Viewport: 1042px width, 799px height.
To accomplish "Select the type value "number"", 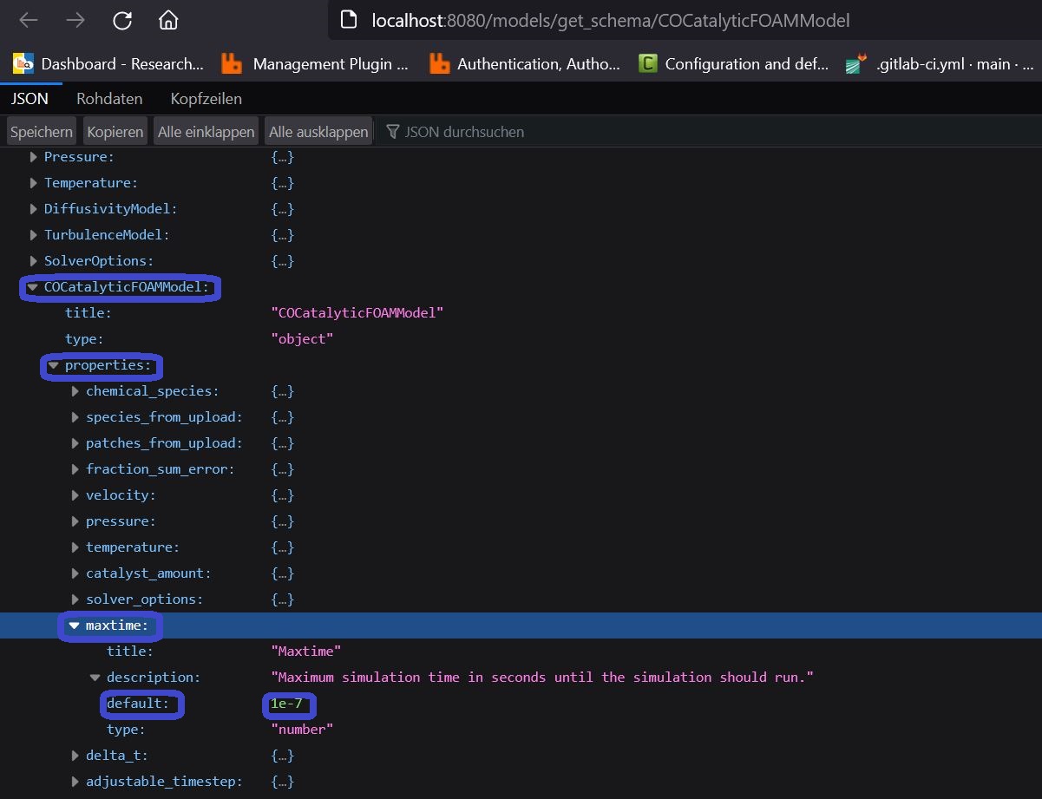I will pyautogui.click(x=302, y=730).
